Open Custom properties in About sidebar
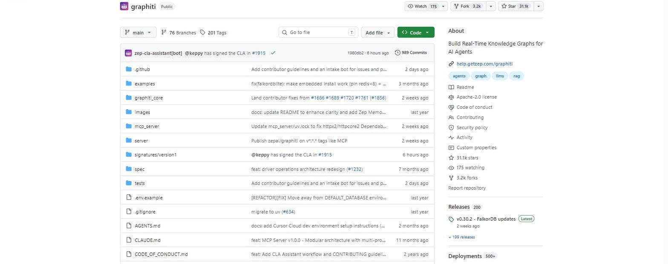The image size is (668, 264). point(476,148)
